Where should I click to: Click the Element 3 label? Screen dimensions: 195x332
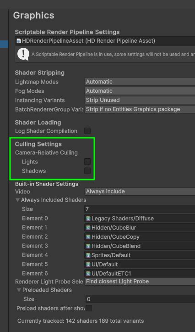[35, 246]
